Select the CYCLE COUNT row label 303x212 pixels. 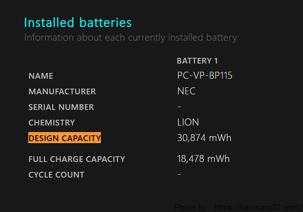click(56, 175)
